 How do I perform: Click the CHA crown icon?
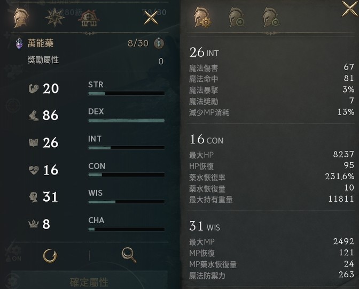[34, 224]
